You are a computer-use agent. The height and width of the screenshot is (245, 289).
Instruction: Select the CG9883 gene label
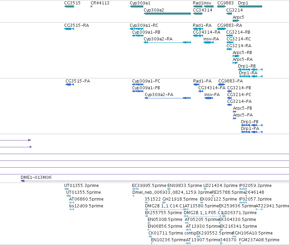(x=225, y=3)
